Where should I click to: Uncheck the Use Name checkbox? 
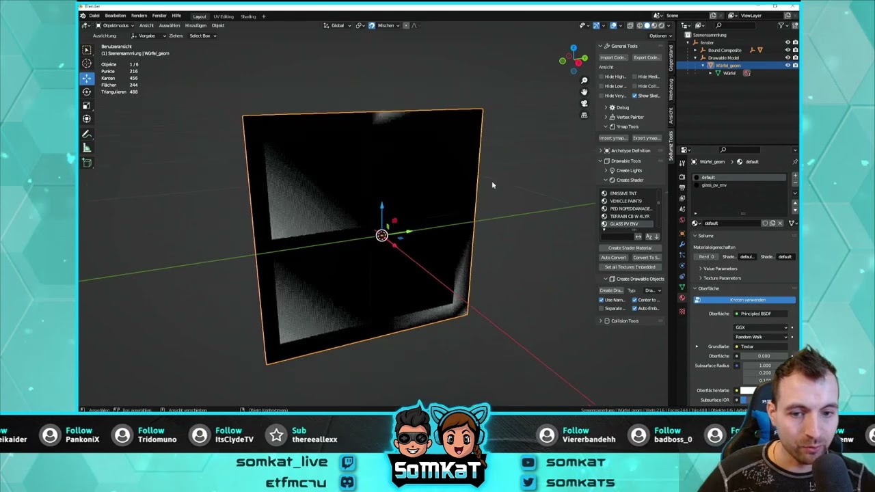pos(602,300)
